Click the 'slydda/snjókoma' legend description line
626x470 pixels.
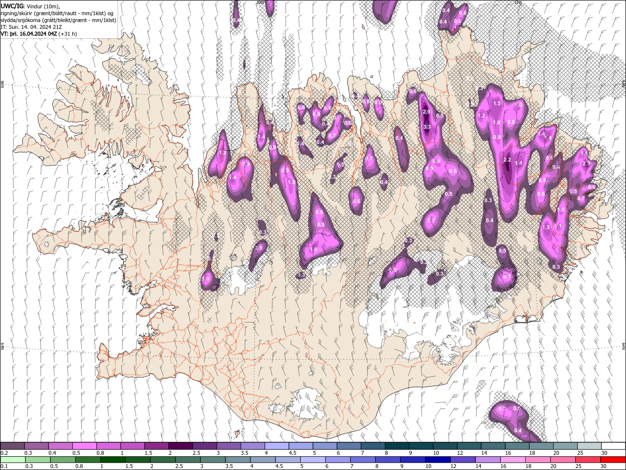point(59,20)
